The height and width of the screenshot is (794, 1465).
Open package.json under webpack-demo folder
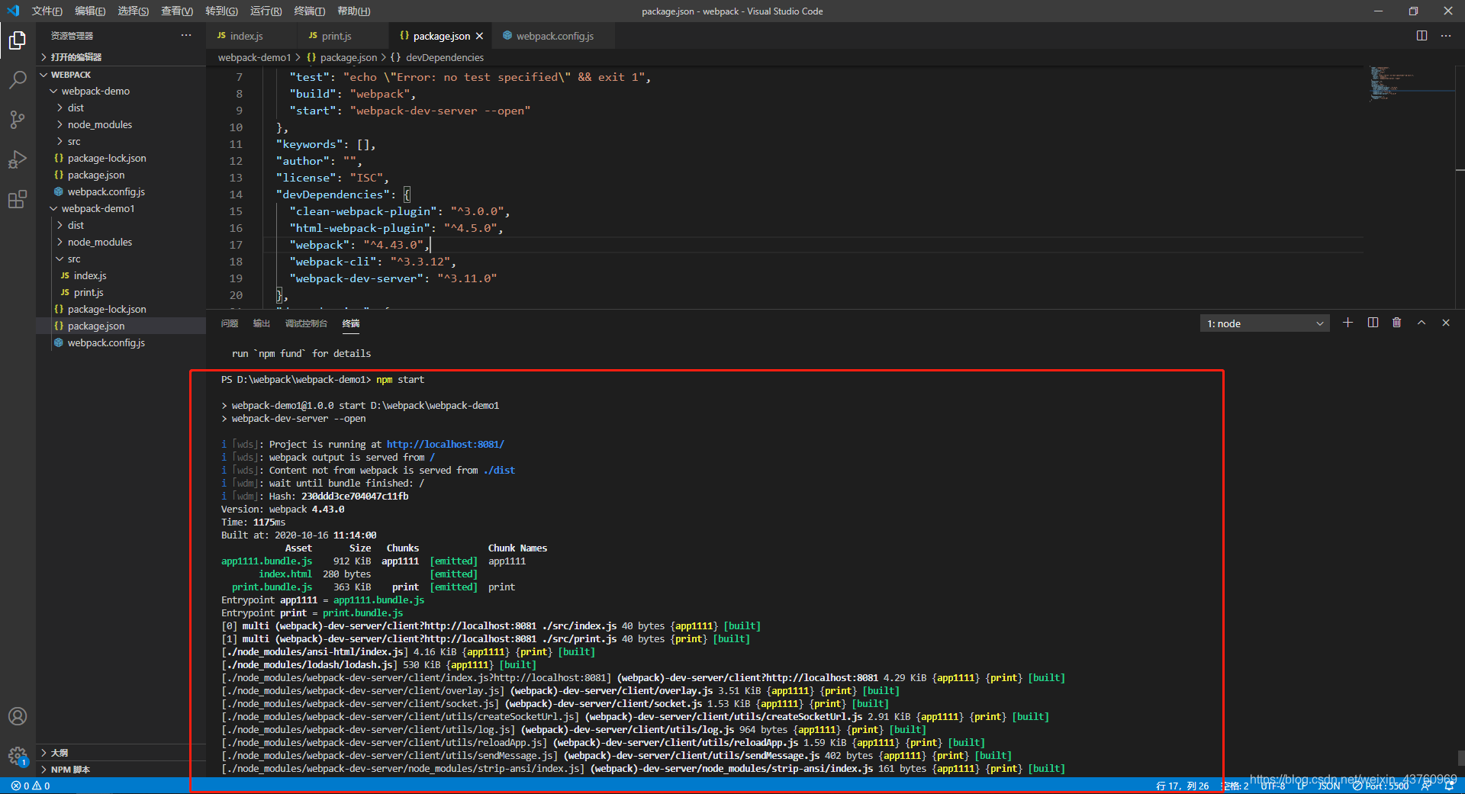pyautogui.click(x=96, y=175)
